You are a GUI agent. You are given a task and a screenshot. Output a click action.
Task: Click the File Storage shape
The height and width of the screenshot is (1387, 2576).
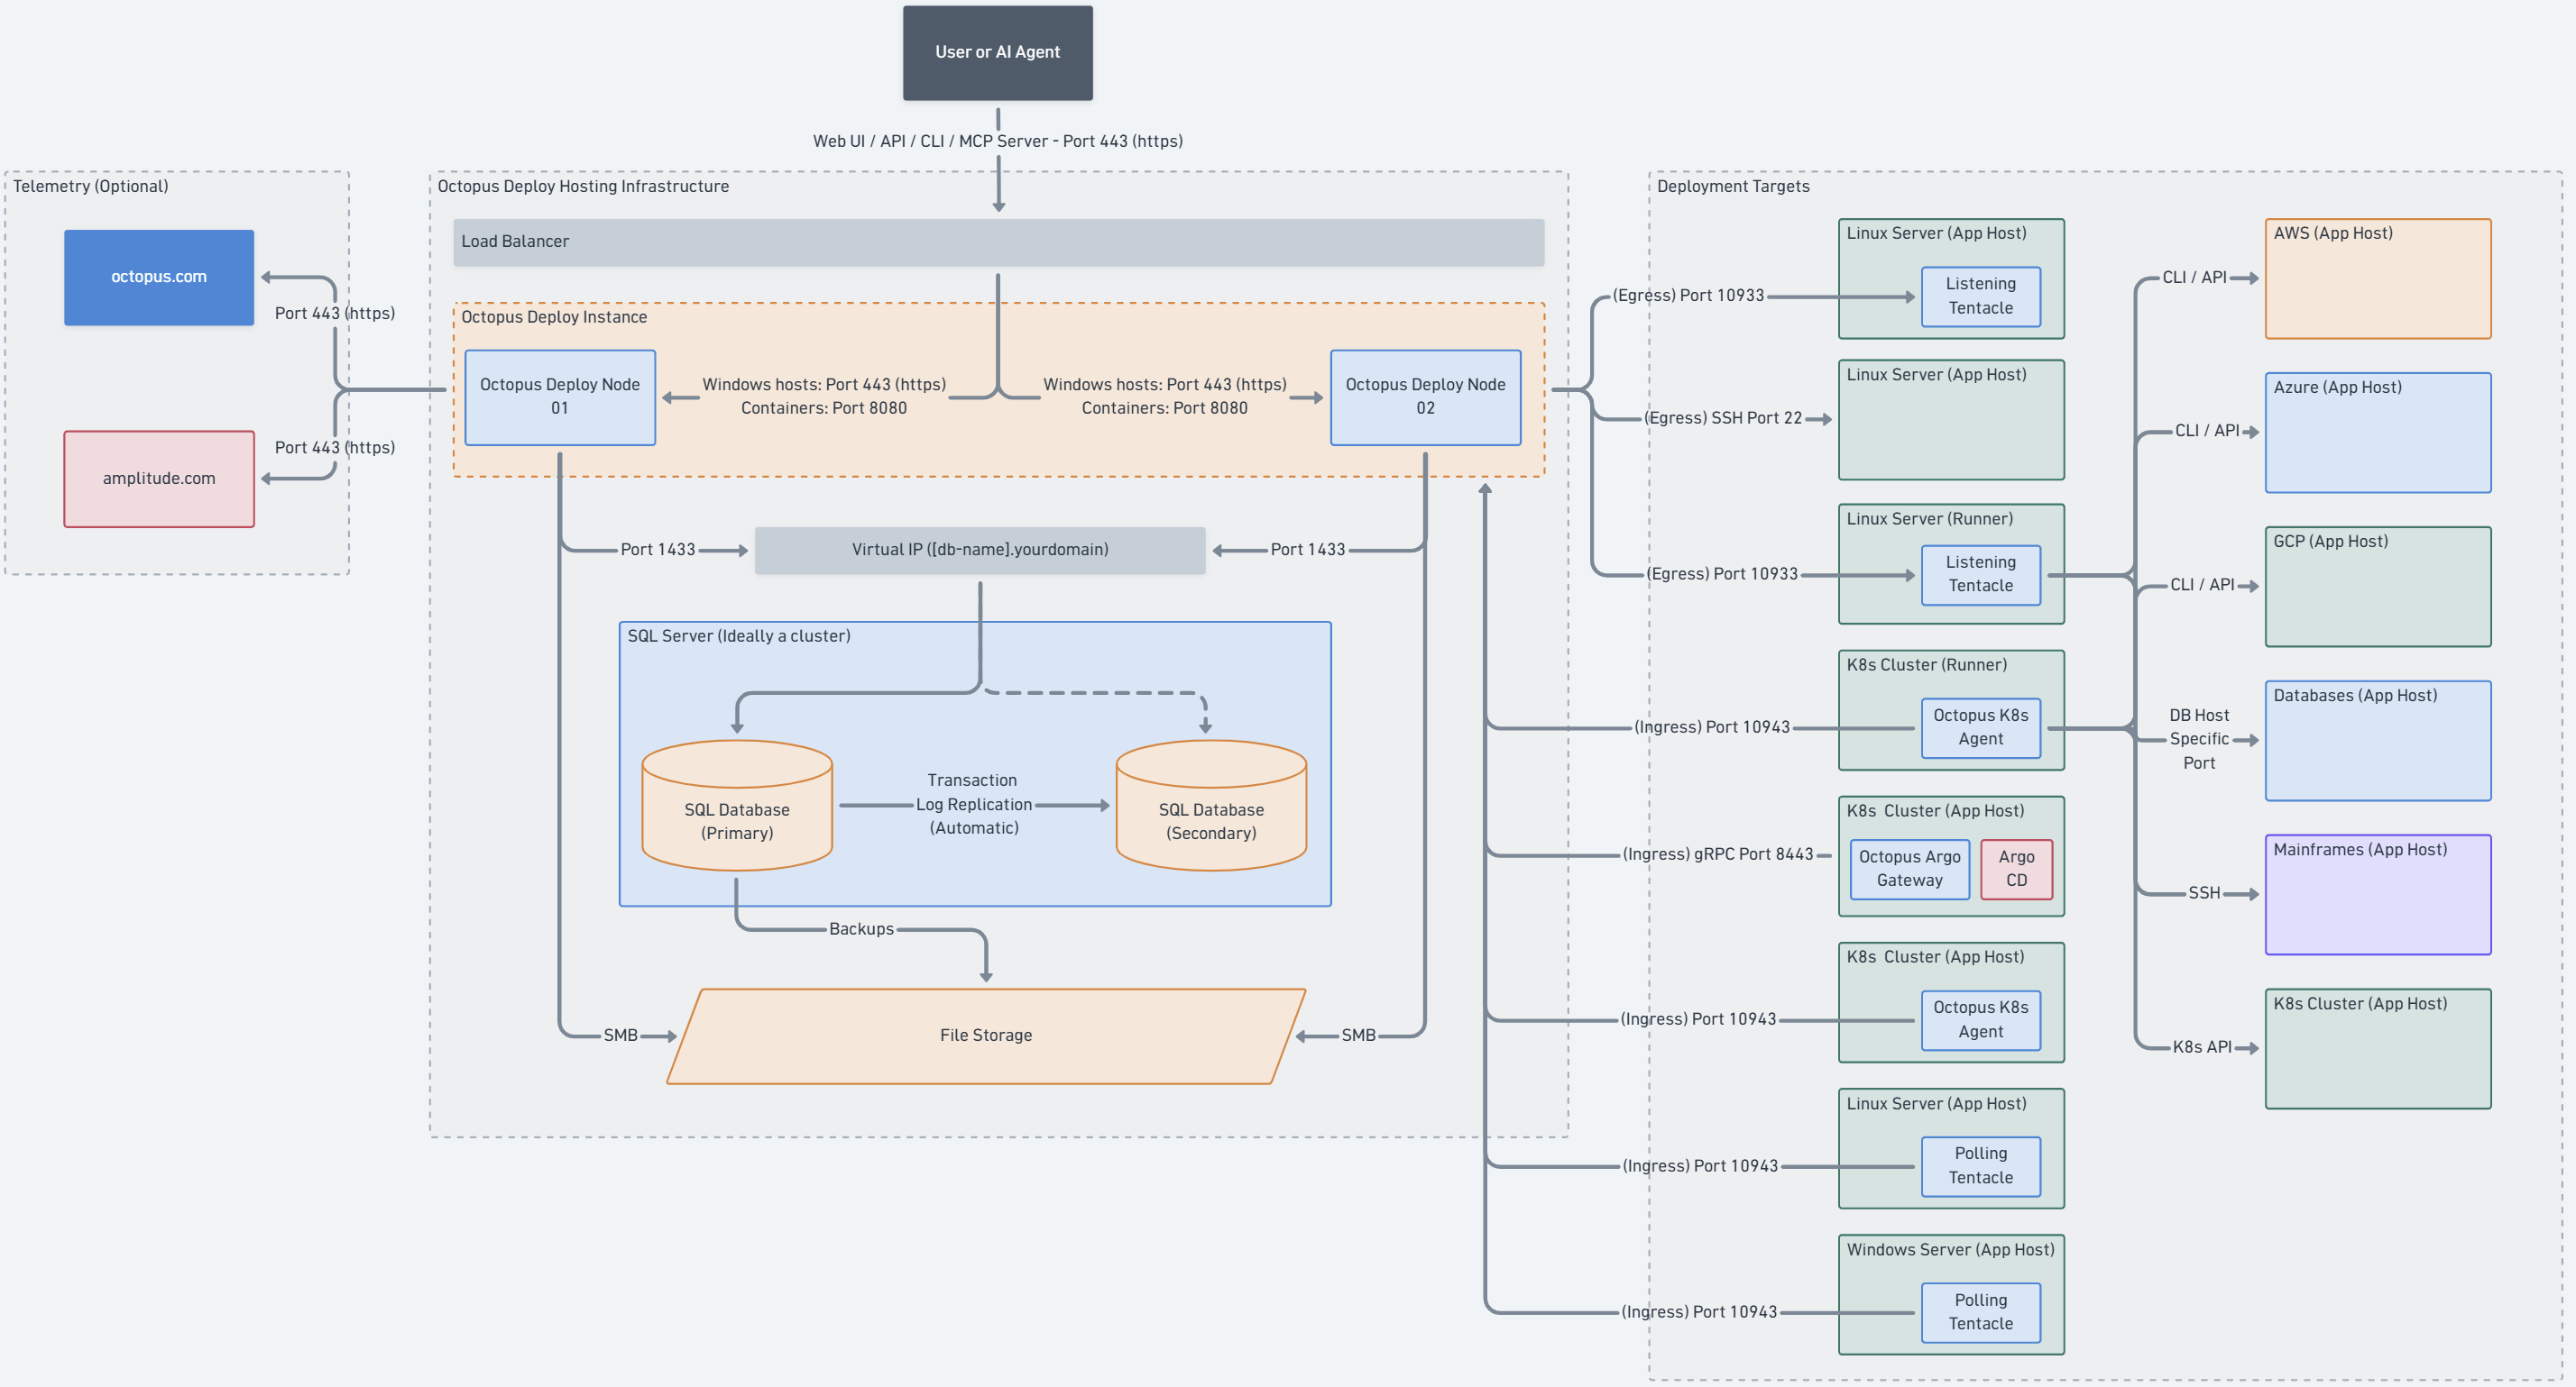click(986, 1036)
